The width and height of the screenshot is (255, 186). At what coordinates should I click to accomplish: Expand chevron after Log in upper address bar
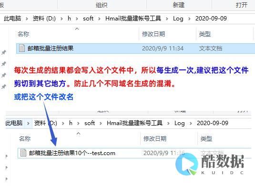(189, 19)
